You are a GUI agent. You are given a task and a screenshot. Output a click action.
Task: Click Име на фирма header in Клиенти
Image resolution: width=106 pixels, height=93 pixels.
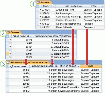pos(69,6)
